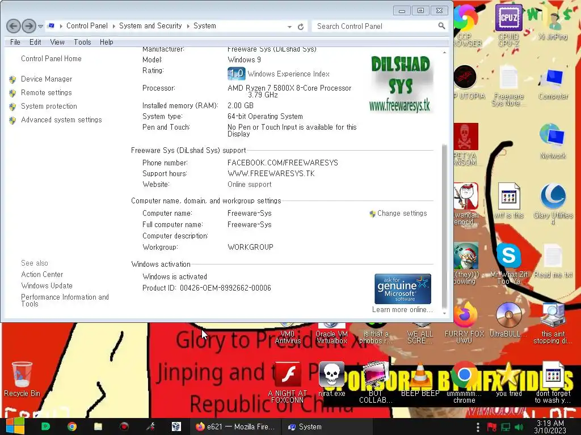The image size is (581, 435).
Task: Open the Windows Start button
Action: coord(15,427)
